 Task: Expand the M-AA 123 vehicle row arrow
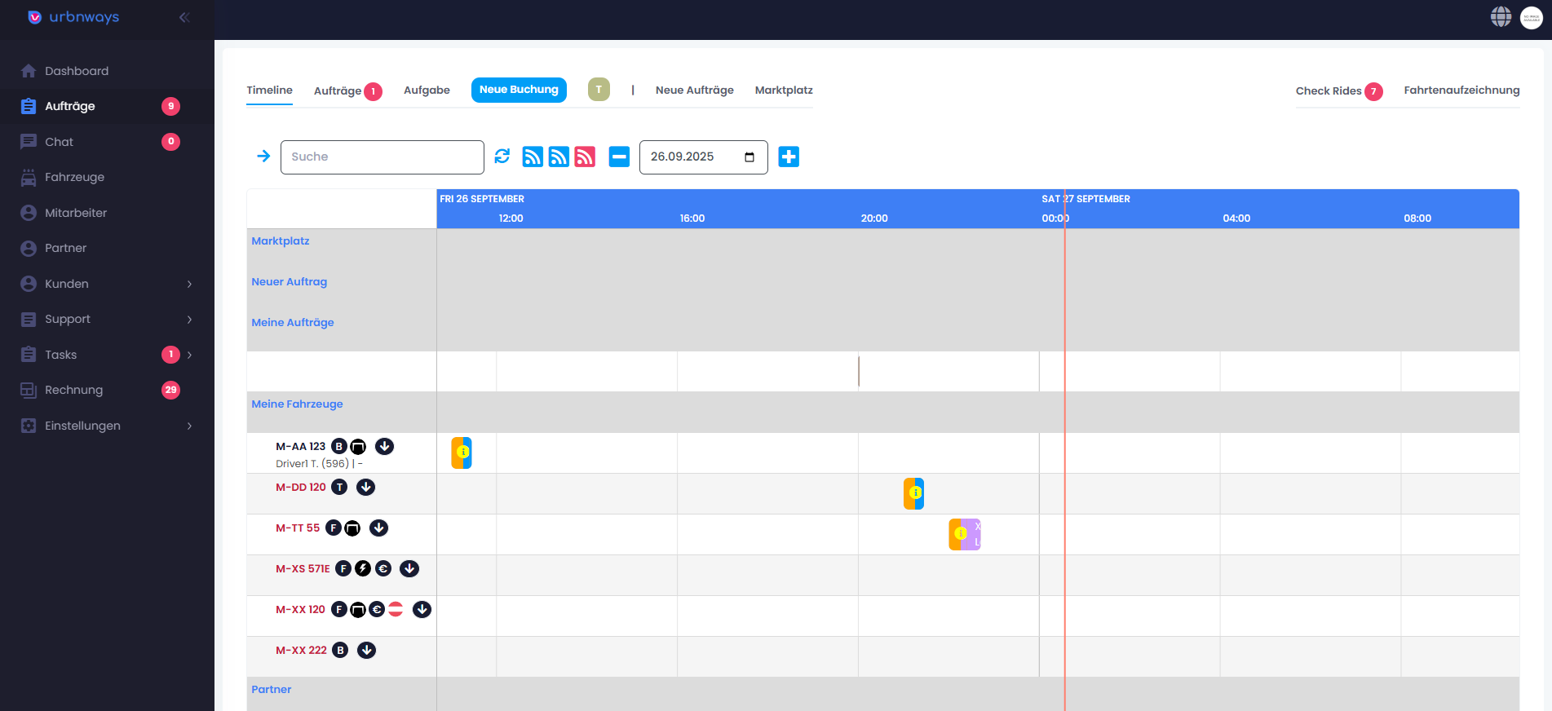[x=384, y=447]
